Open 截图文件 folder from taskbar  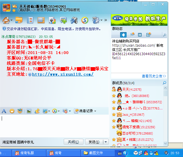coord(98,153)
